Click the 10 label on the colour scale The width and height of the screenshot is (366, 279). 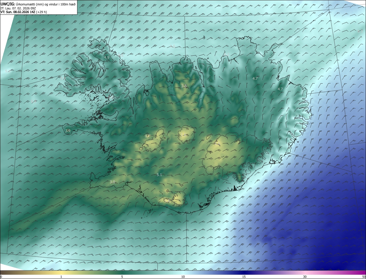pos(183,277)
